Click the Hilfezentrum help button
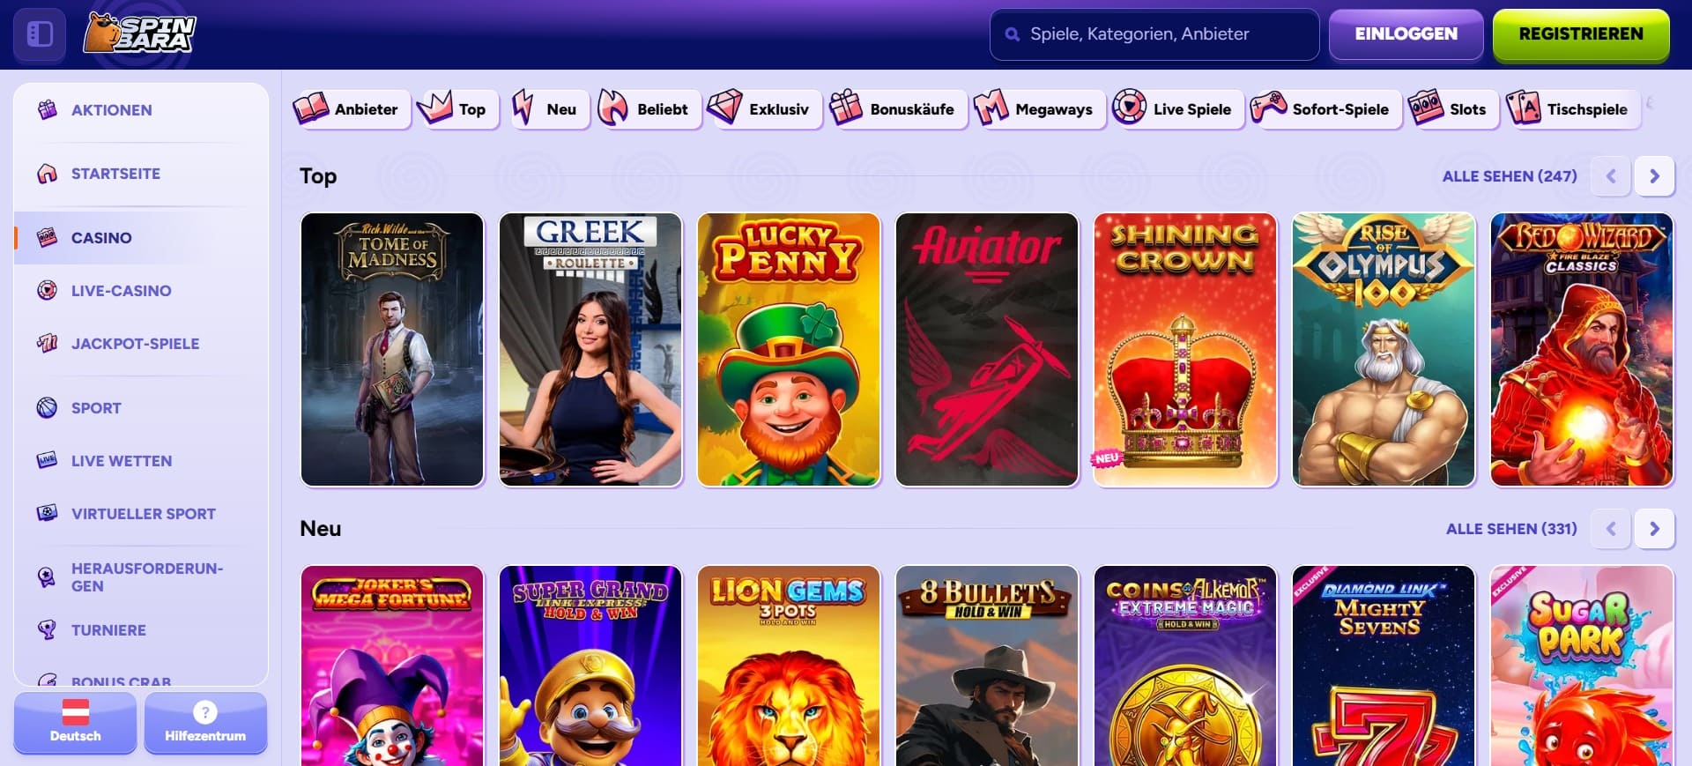Screen dimensions: 1692x766 [205, 723]
